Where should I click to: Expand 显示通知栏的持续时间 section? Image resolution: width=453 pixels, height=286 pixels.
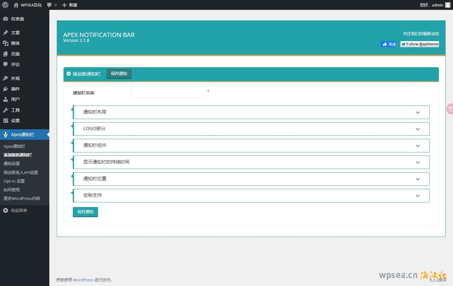[x=418, y=162]
